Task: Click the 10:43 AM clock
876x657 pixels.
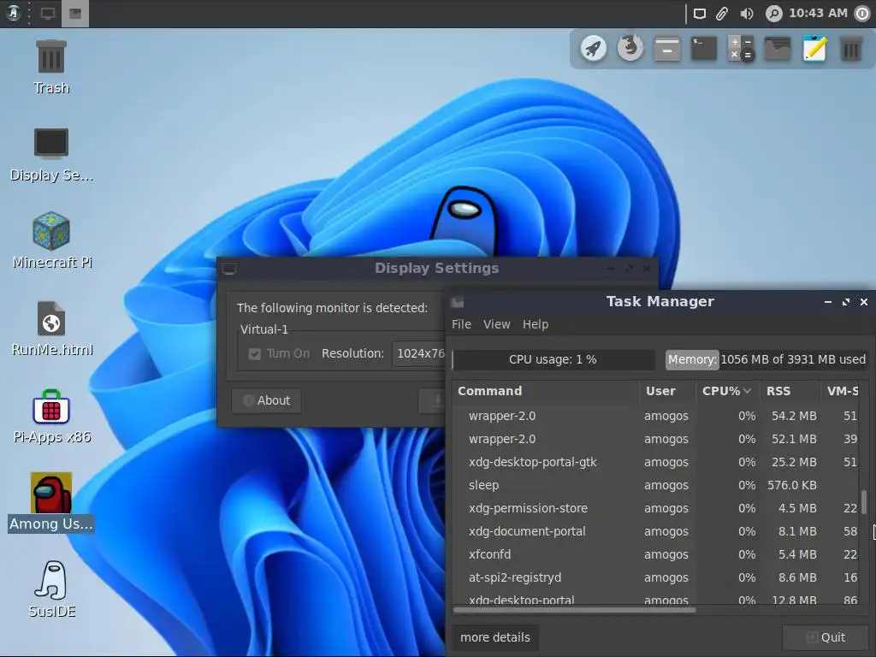Action: point(818,13)
